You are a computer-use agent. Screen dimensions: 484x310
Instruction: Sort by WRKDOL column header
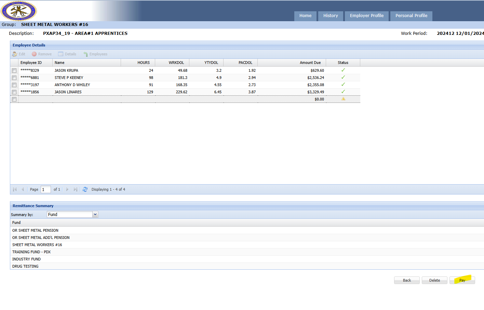tap(172, 63)
